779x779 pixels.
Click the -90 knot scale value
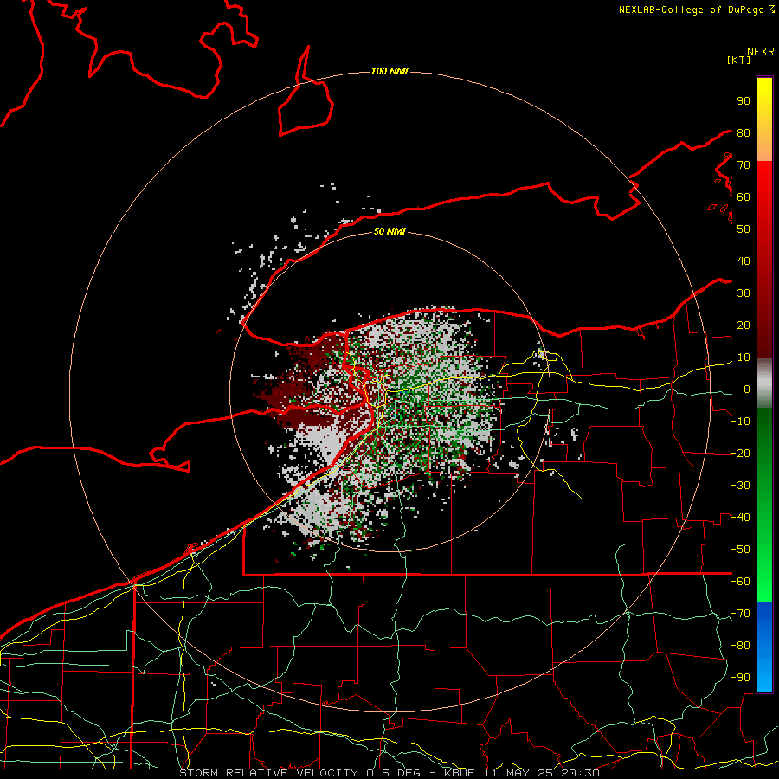pos(740,678)
